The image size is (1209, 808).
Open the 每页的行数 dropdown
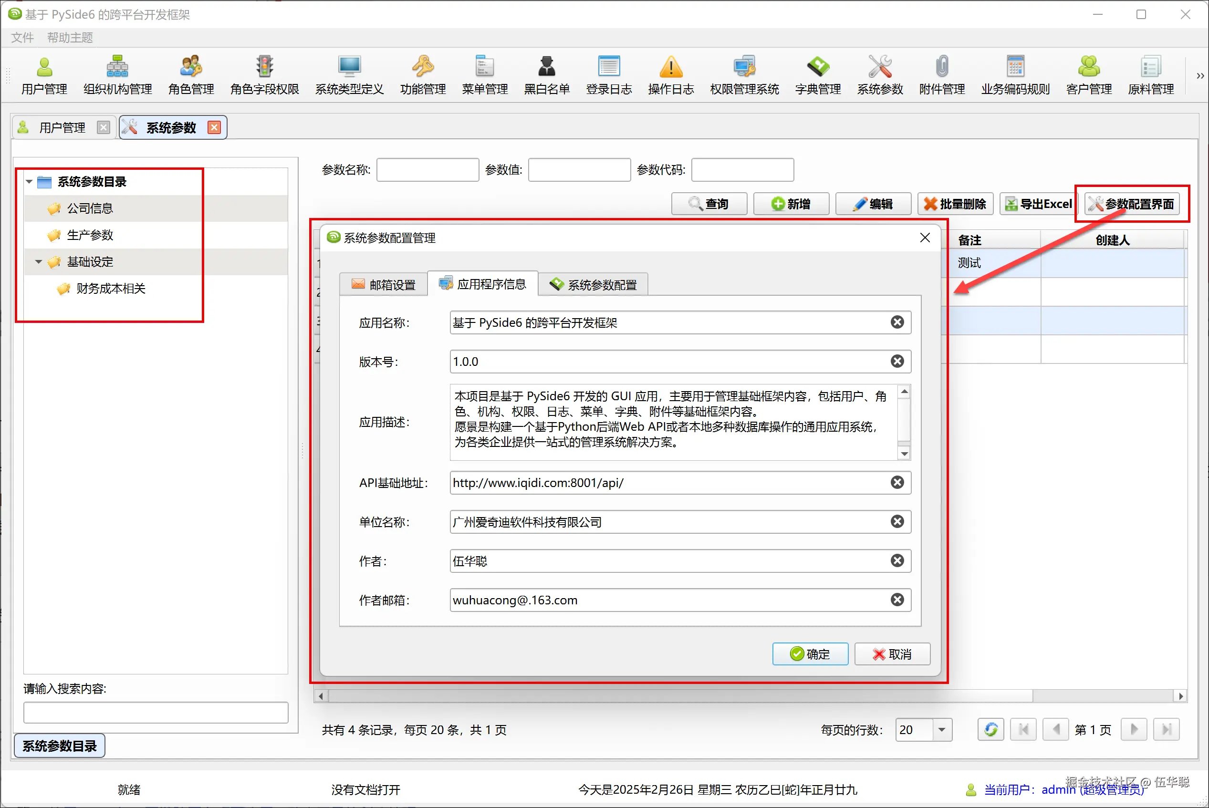[941, 730]
